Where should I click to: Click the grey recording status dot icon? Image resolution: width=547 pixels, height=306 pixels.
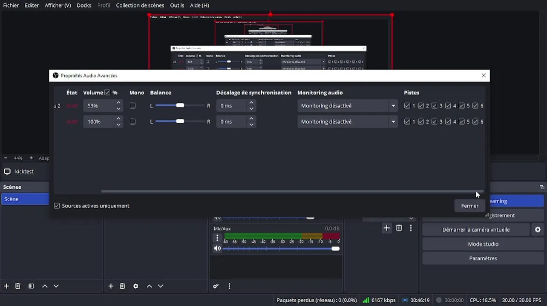click(x=439, y=300)
